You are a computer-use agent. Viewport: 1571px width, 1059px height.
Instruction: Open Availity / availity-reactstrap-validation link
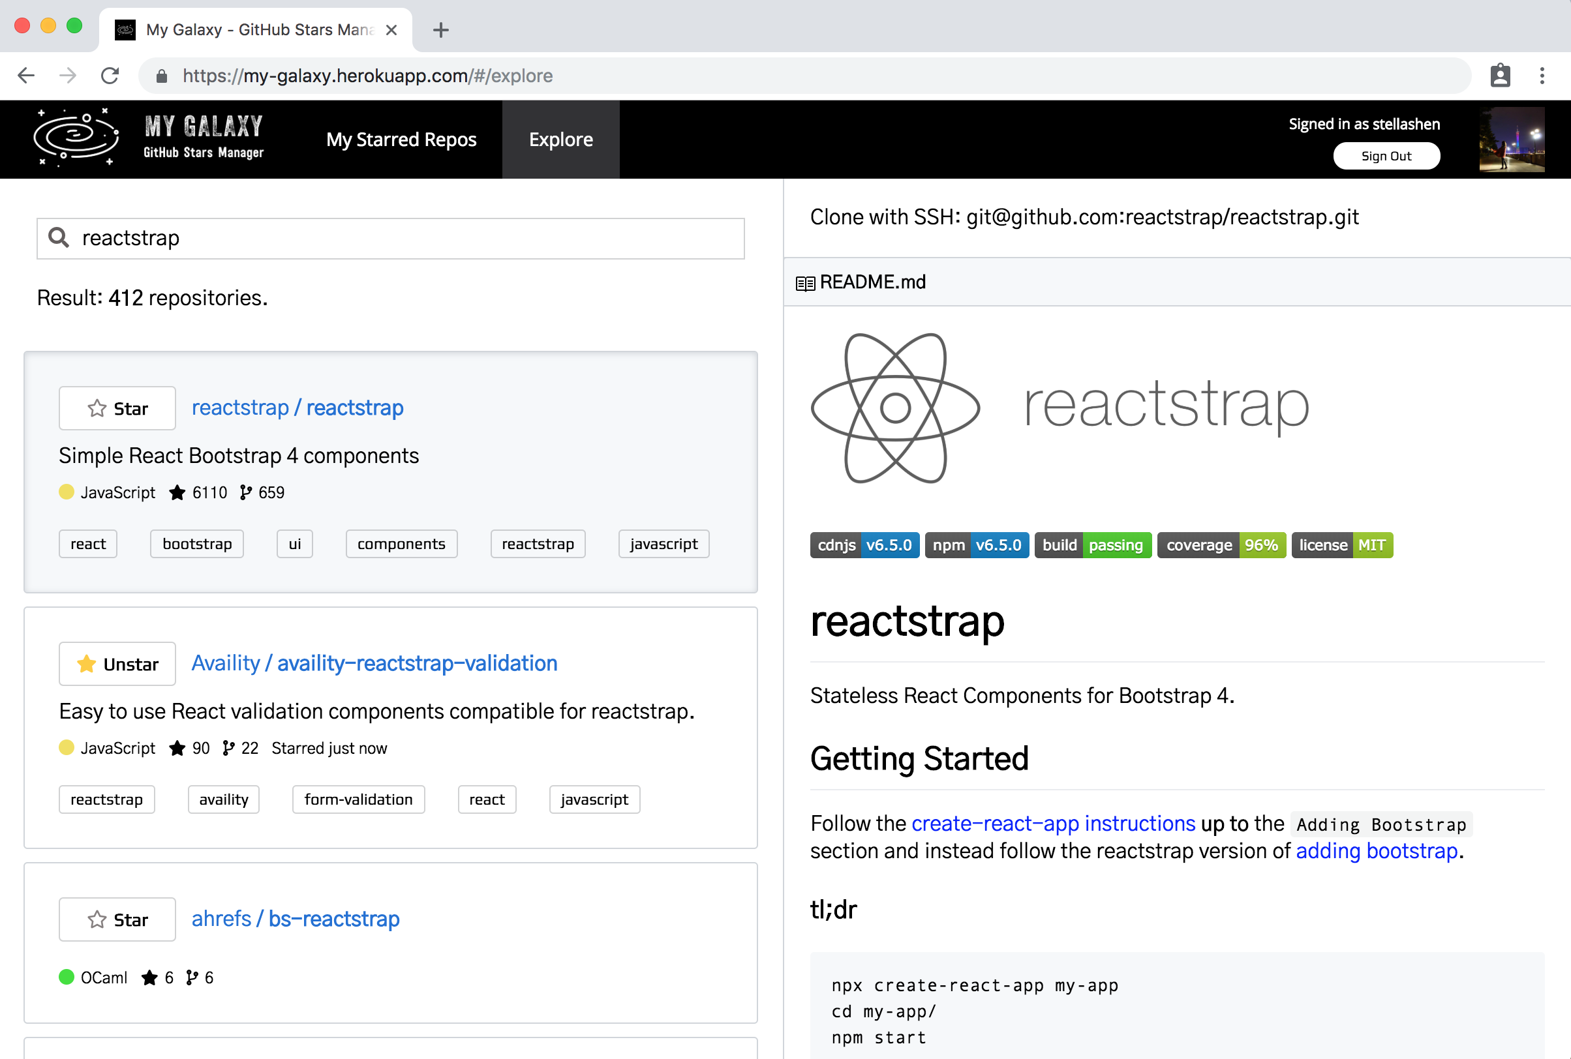[374, 663]
